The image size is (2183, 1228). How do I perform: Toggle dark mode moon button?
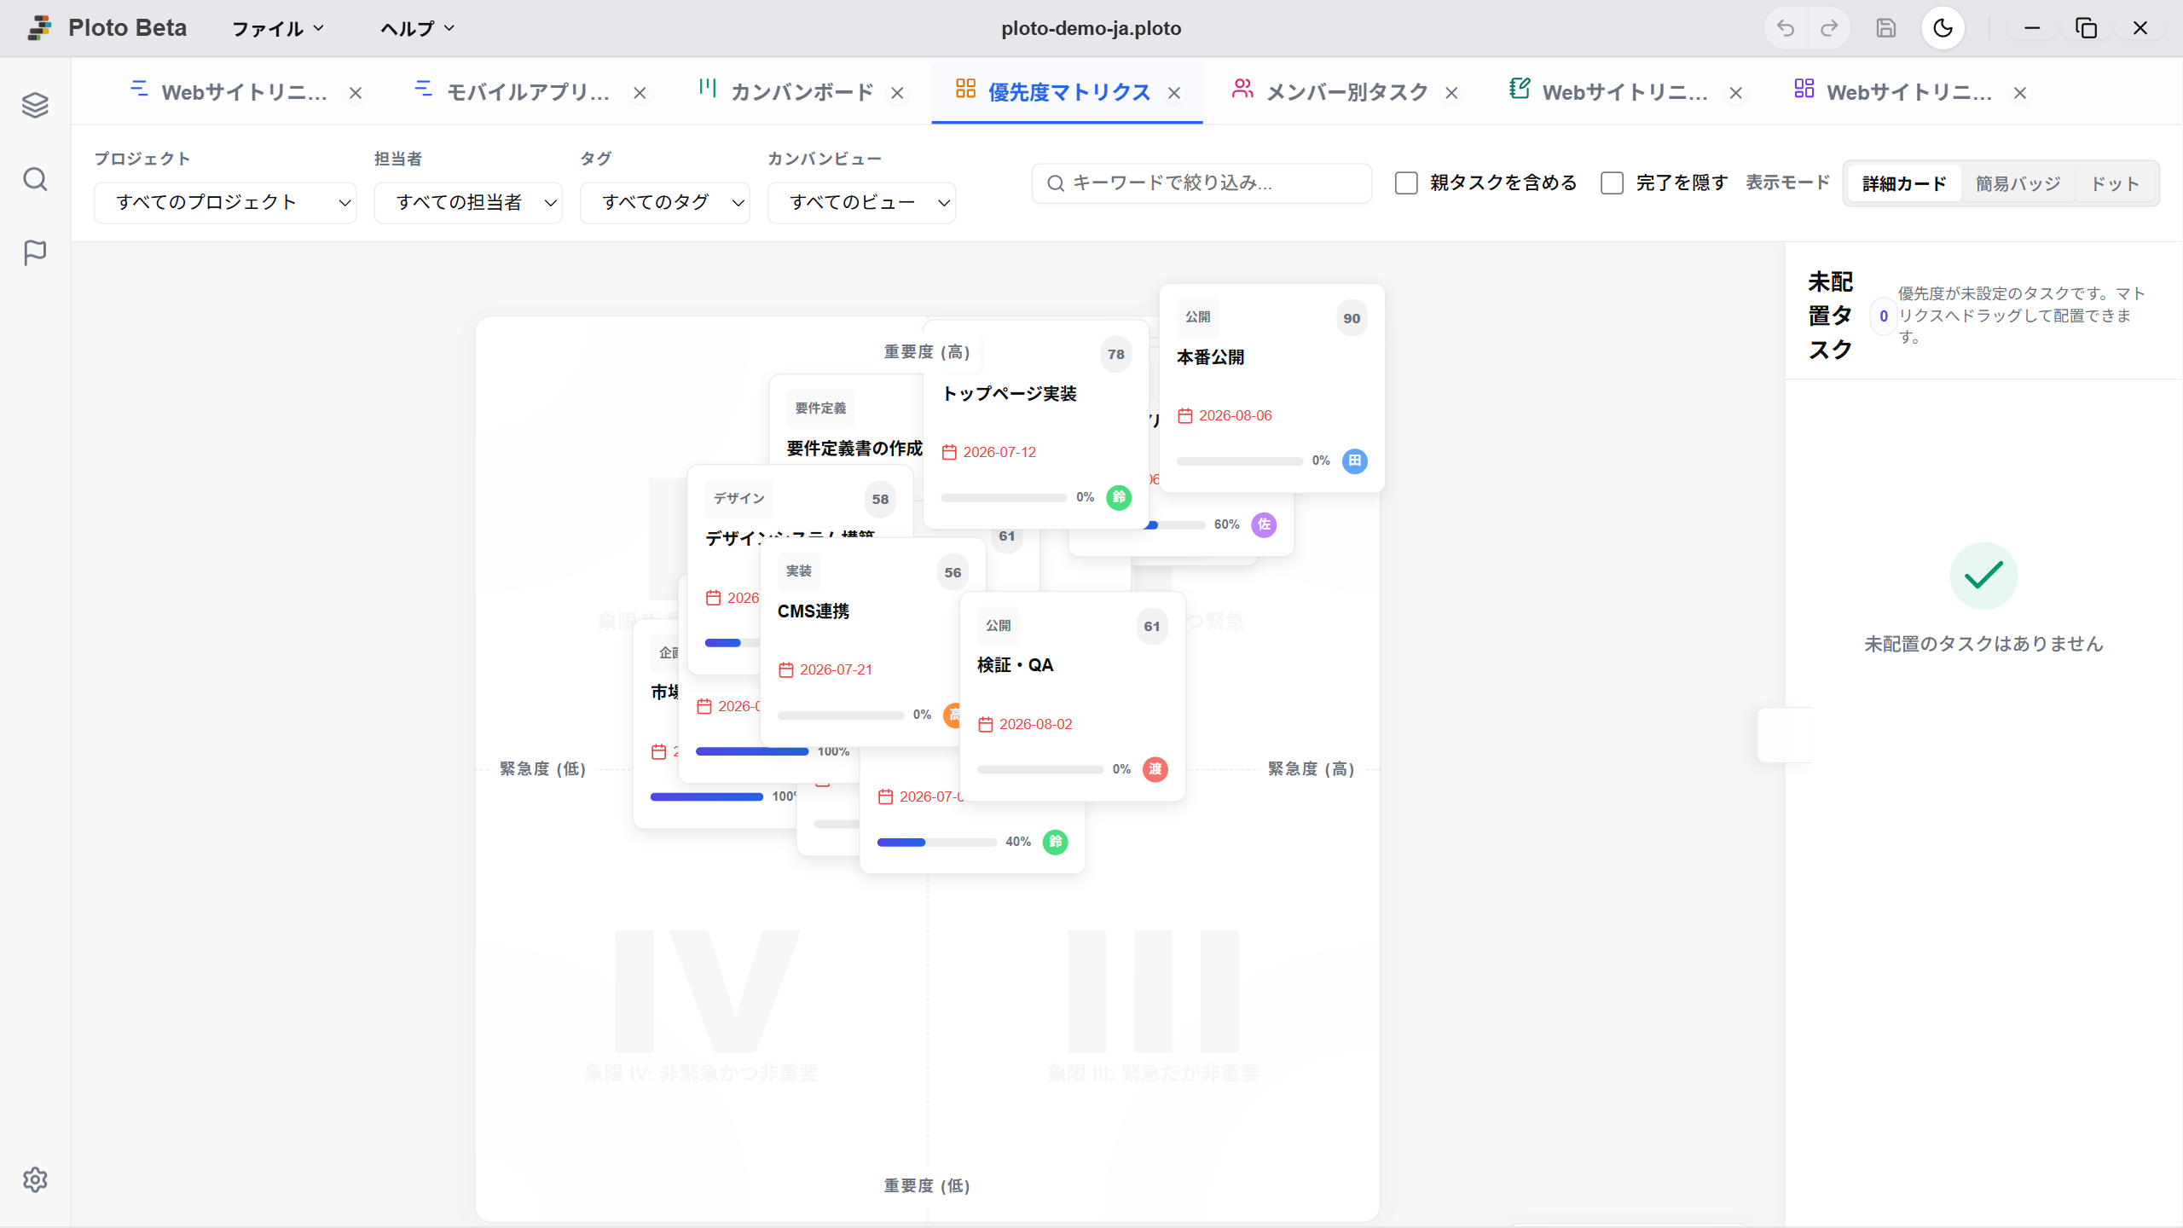pyautogui.click(x=1943, y=28)
